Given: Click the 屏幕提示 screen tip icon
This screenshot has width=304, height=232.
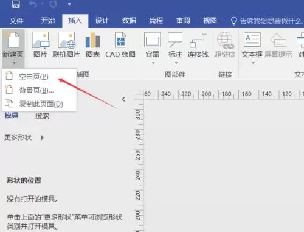Looking at the screenshot, I should [278, 40].
